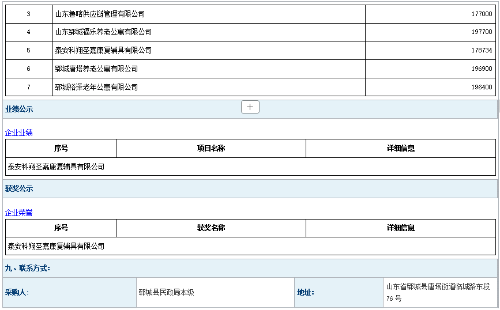
Task: Click the address text 山东省郓城县唐塔街道临城路东段
Action: [x=438, y=286]
